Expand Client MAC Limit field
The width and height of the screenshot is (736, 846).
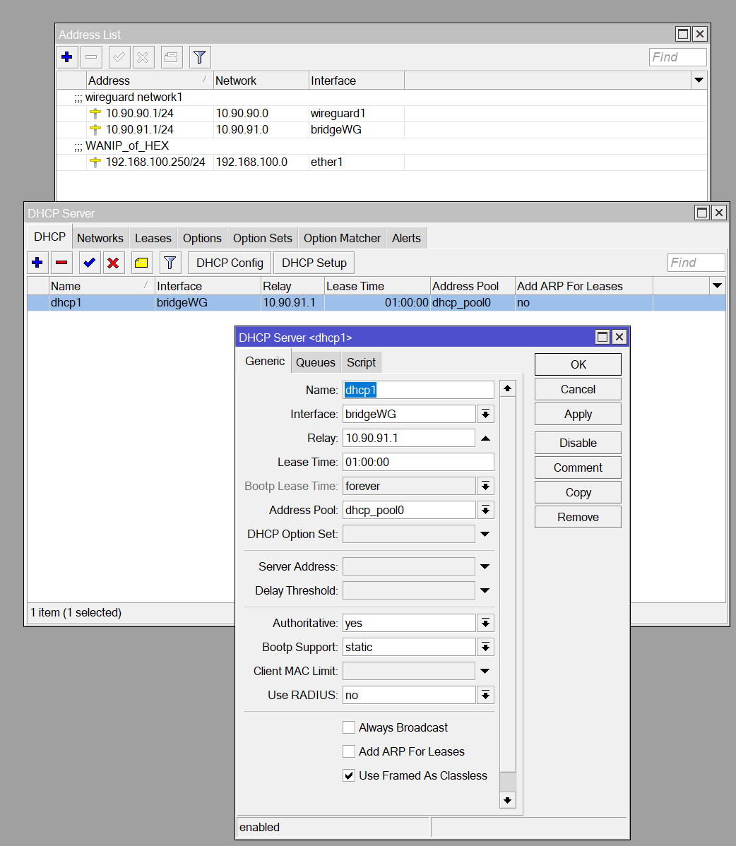(485, 671)
